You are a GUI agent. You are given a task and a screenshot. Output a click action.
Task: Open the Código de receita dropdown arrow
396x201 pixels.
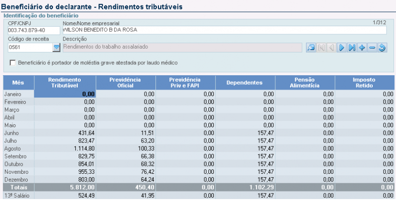pyautogui.click(x=56, y=48)
